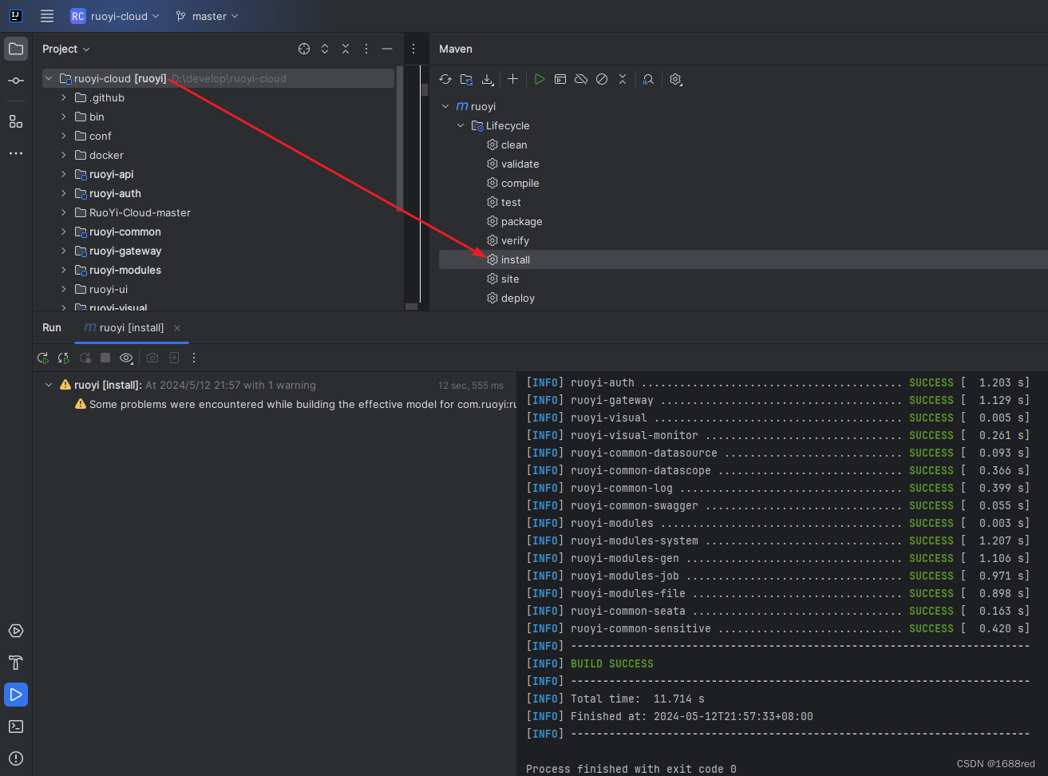
Task: Toggle the eye view filter in Run toolbar
Action: [126, 358]
